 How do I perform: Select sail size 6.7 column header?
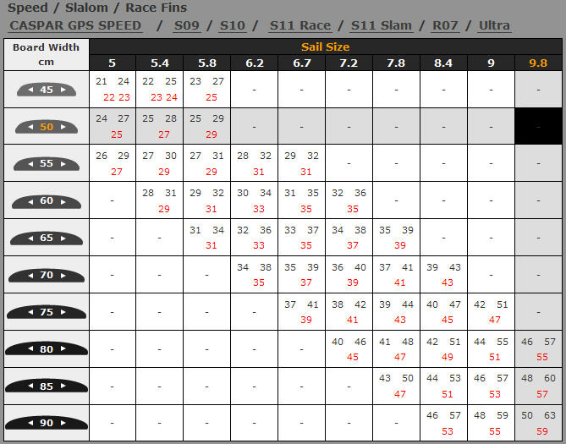coord(302,63)
